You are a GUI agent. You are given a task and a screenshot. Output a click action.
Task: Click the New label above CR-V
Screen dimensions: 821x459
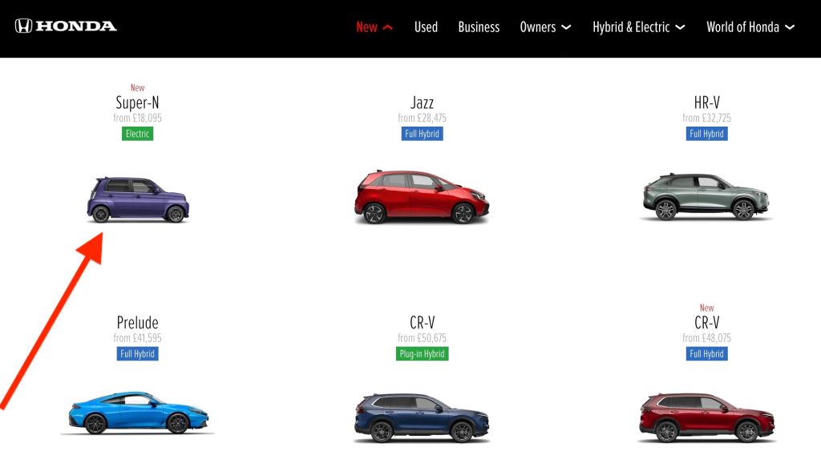(706, 308)
